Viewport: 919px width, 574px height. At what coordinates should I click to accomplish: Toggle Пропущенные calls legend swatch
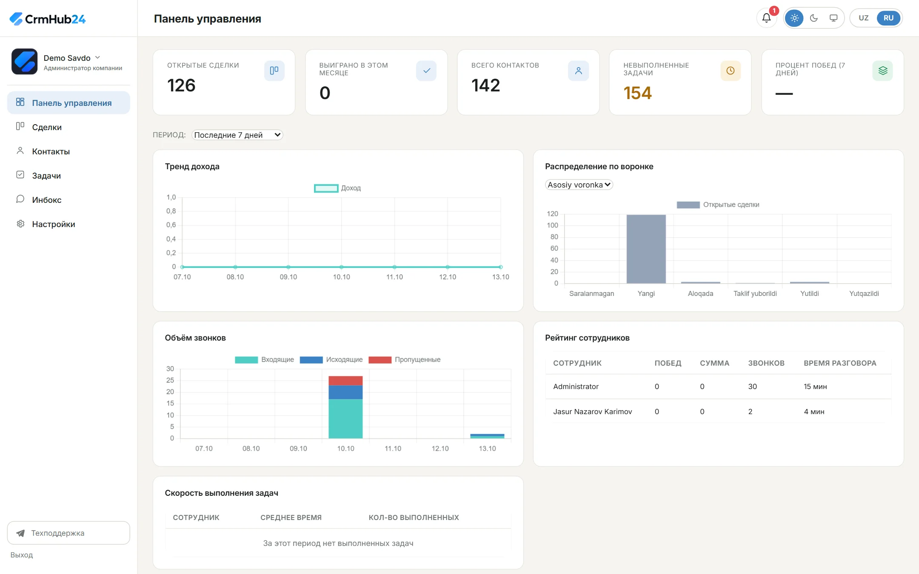coord(380,360)
